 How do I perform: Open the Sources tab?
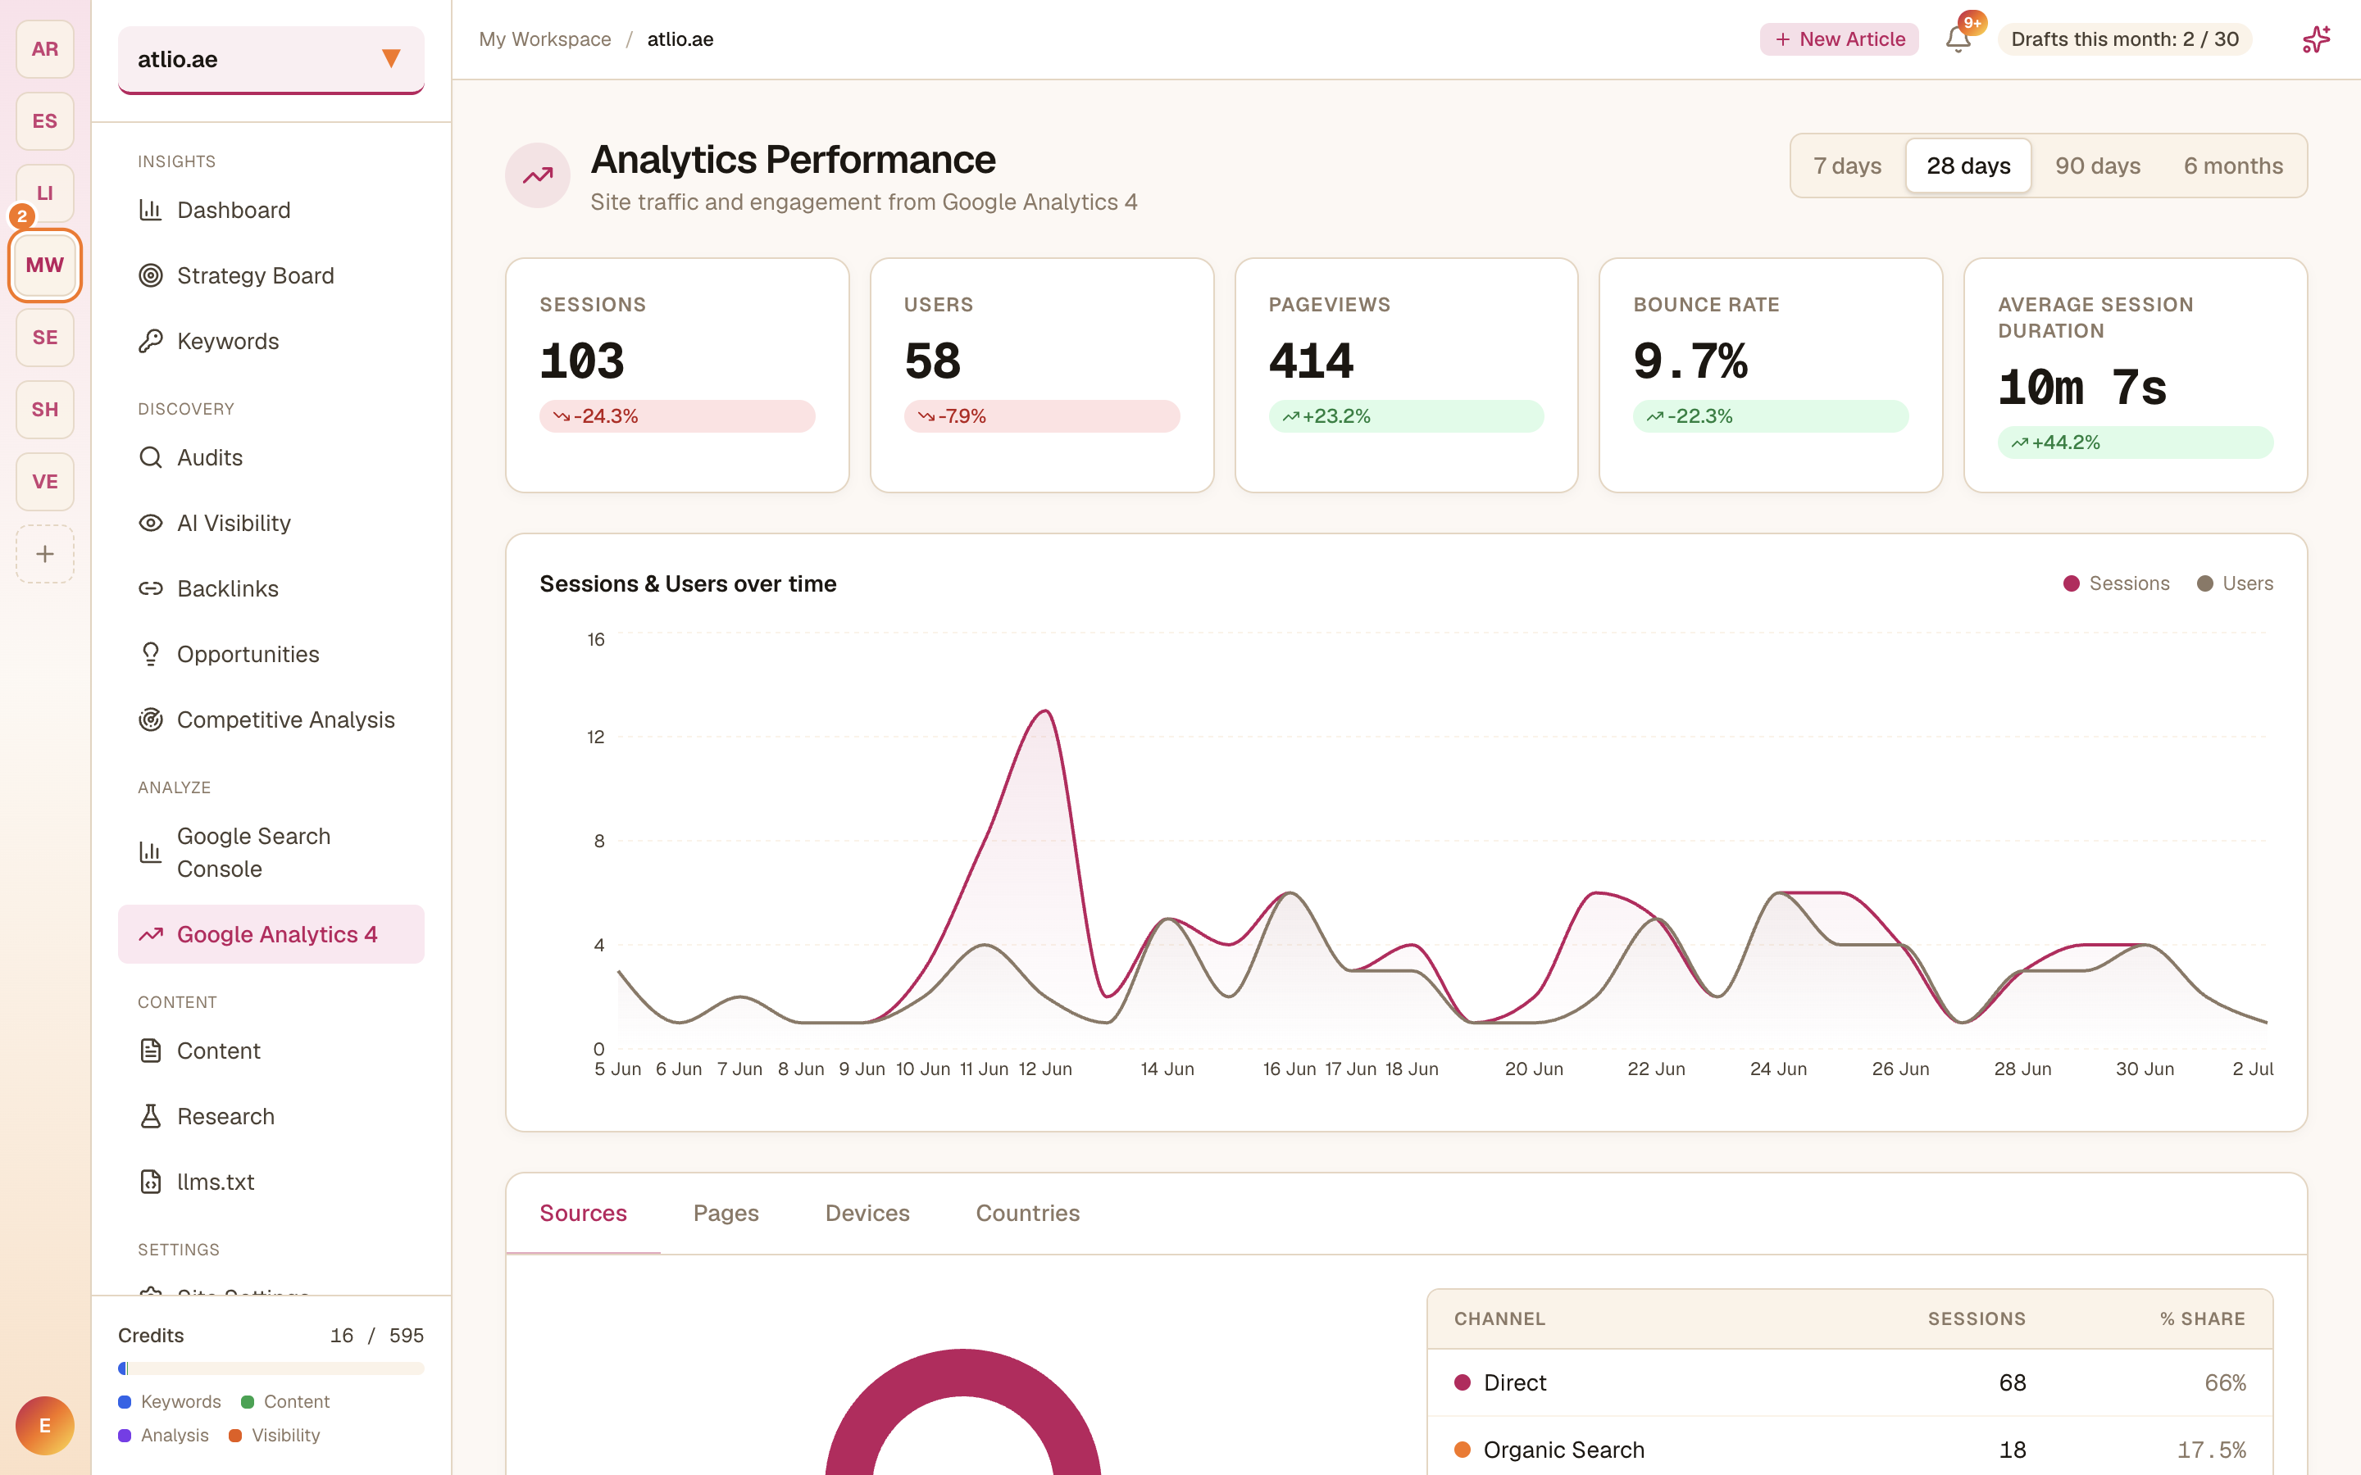coord(584,1213)
